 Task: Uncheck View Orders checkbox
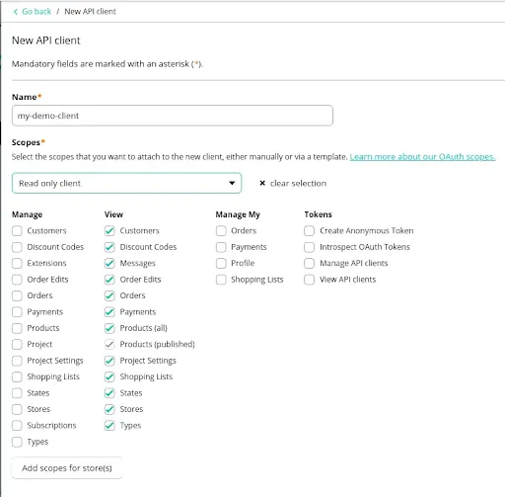point(109,295)
